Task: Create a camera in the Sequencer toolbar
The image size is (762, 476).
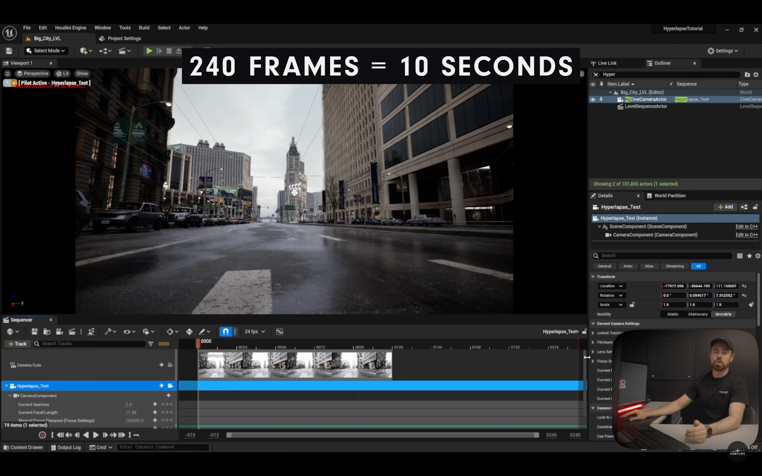Action: 59,331
